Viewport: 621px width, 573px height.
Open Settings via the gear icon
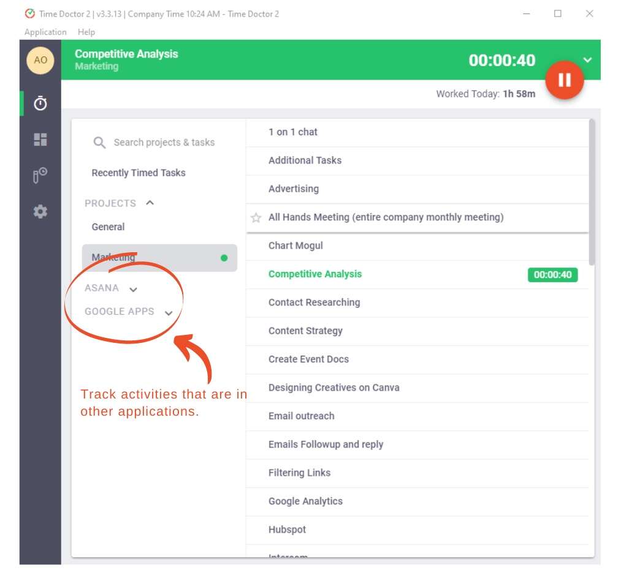40,211
